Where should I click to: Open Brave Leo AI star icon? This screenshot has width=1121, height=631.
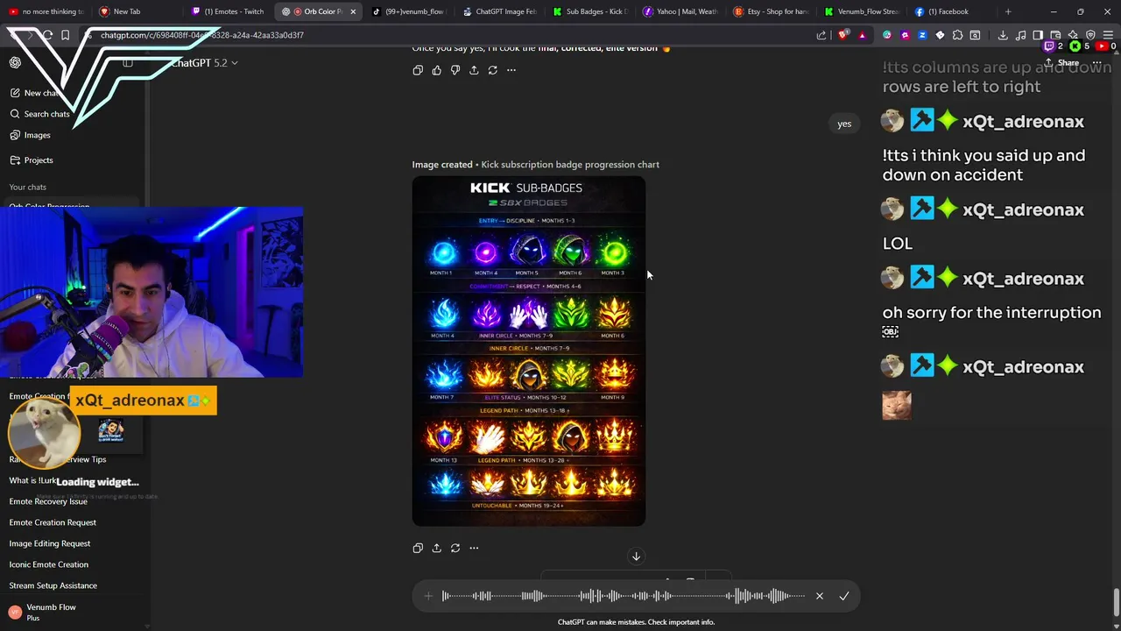click(x=1073, y=35)
